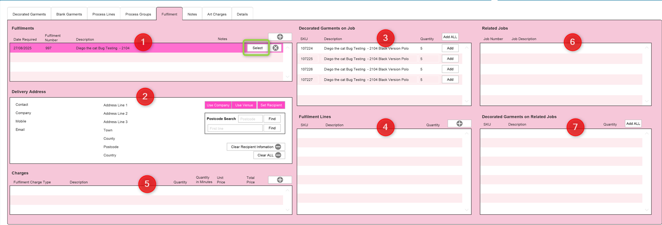The width and height of the screenshot is (662, 225).
Task: Add a new fulfilment with the plus button
Action: (280, 37)
